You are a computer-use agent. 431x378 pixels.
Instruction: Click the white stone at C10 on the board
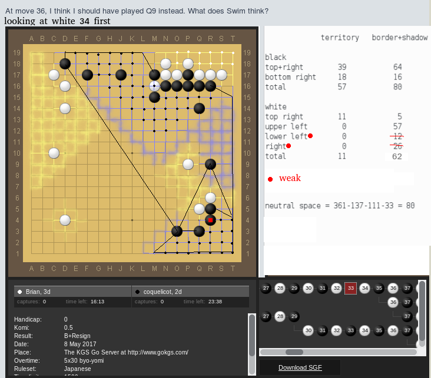coord(54,153)
